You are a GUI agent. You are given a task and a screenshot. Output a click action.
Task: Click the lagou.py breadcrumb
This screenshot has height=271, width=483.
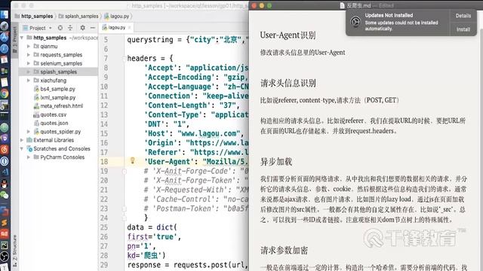117,16
